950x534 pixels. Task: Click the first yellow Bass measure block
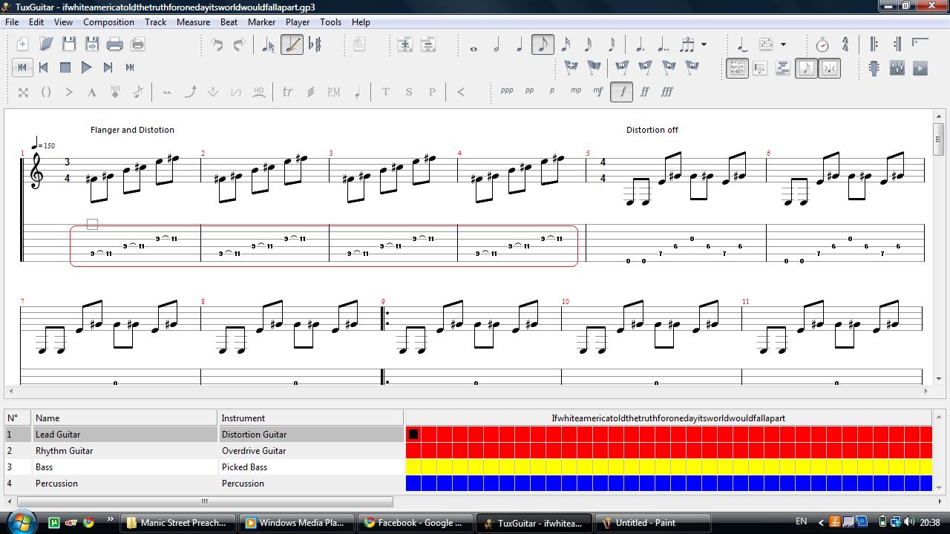coord(413,467)
